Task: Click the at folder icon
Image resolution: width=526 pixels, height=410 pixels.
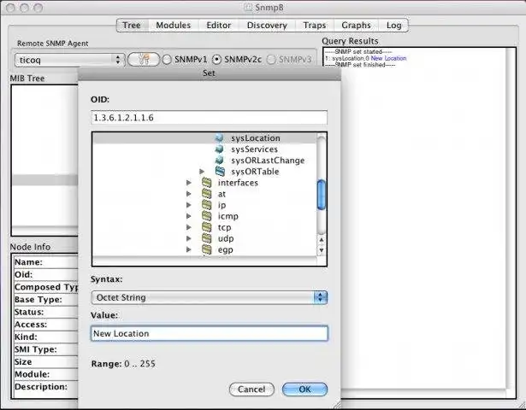Action: click(207, 194)
